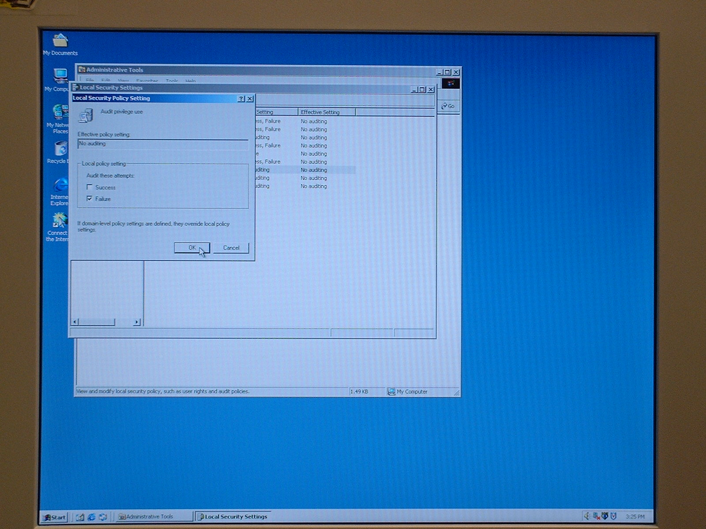Click Show Desktop quick launch icon

(80, 517)
